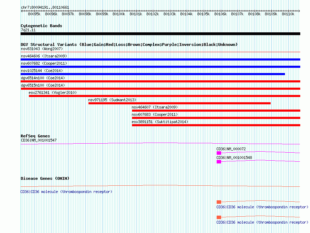Click the chr7:80094191..80110661 coordinate text

click(45, 8)
